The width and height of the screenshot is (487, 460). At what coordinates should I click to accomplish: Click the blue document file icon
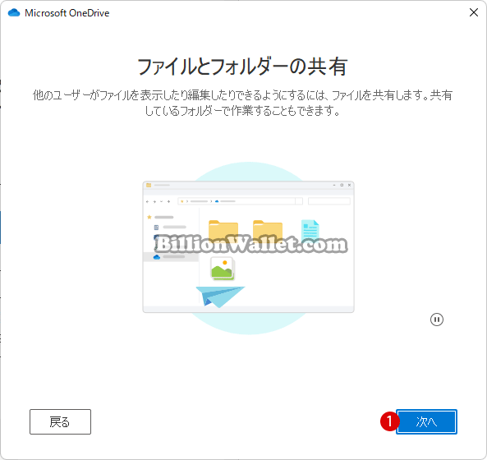310,231
